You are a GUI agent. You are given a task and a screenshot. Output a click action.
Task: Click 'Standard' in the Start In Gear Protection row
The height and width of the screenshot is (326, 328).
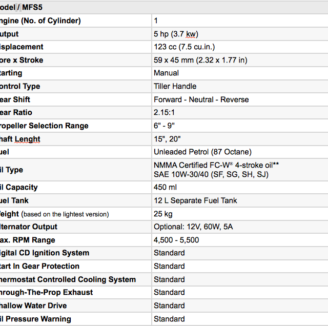pyautogui.click(x=169, y=267)
